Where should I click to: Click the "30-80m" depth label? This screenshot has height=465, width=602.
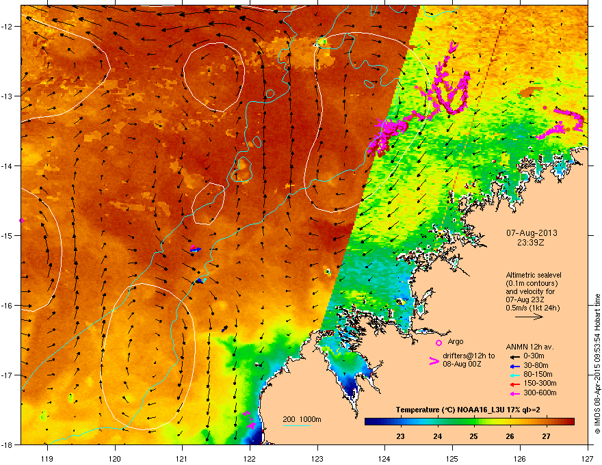click(536, 366)
